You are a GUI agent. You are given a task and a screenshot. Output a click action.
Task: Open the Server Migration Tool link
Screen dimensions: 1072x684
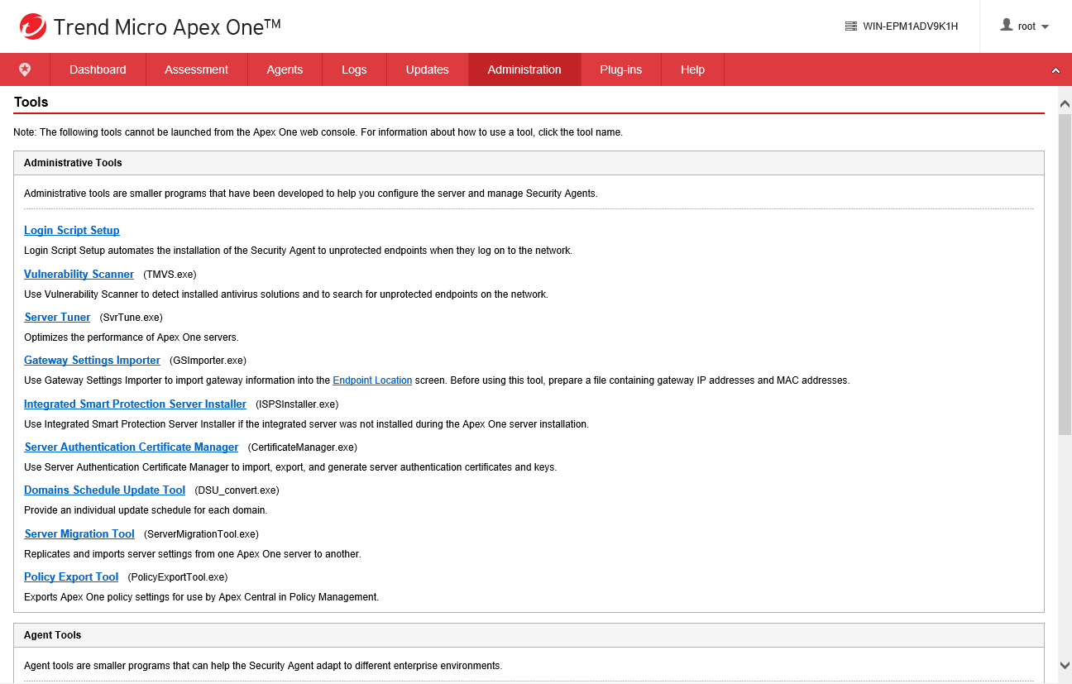(79, 533)
